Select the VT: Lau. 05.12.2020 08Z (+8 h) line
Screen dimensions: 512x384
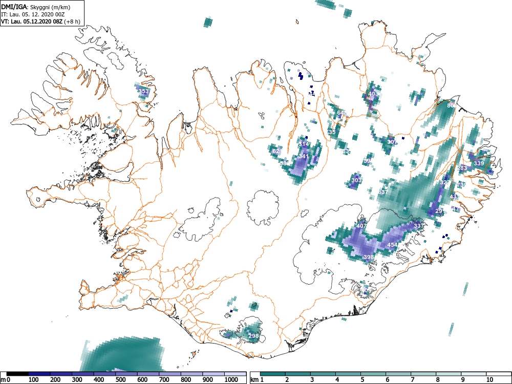pos(40,22)
